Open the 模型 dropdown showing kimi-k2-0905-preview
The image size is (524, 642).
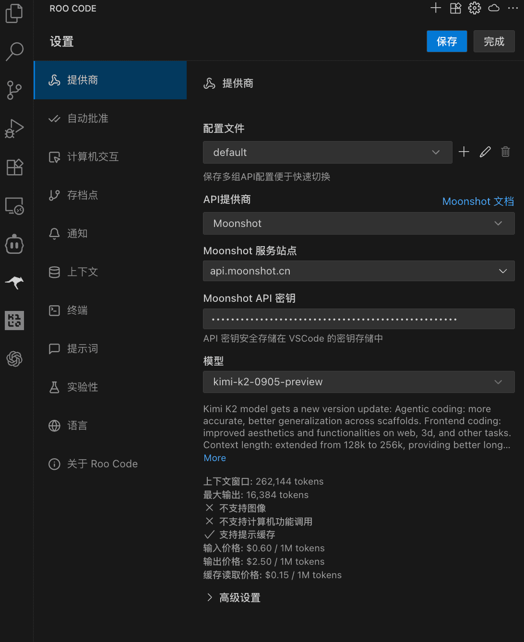[358, 382]
